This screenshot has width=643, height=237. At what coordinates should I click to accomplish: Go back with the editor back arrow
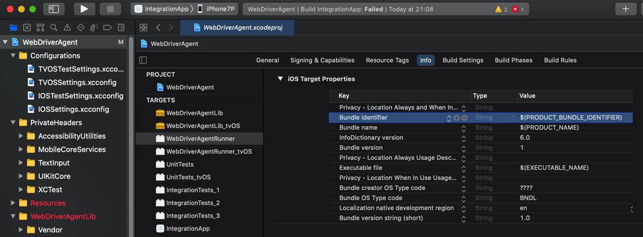(158, 27)
